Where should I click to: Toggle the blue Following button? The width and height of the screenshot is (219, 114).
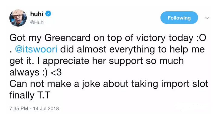179,18
